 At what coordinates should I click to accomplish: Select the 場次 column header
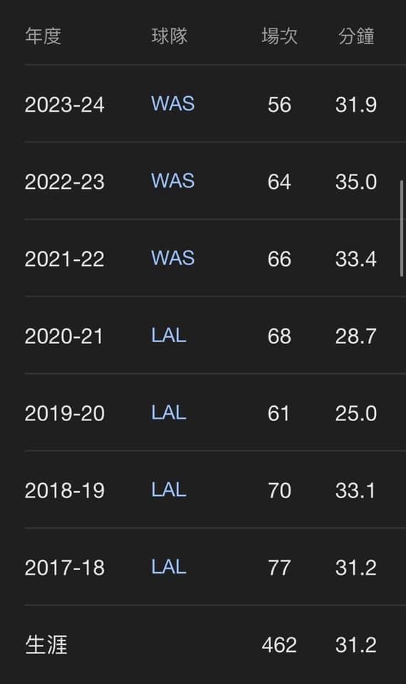tap(279, 36)
